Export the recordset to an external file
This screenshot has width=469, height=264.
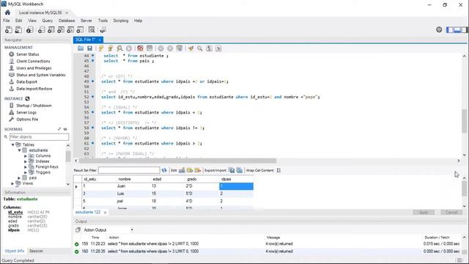tap(232, 170)
